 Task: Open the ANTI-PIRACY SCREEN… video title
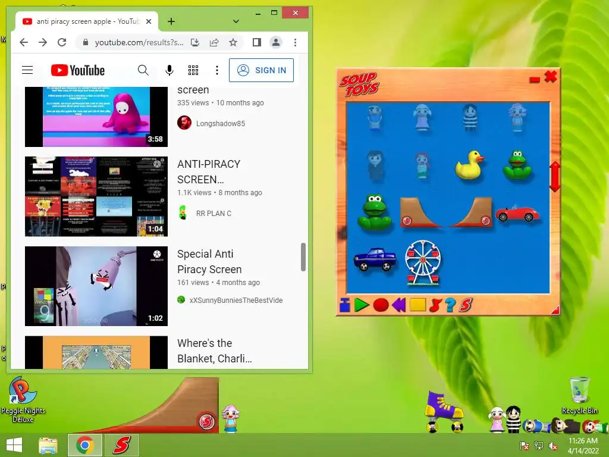click(209, 172)
